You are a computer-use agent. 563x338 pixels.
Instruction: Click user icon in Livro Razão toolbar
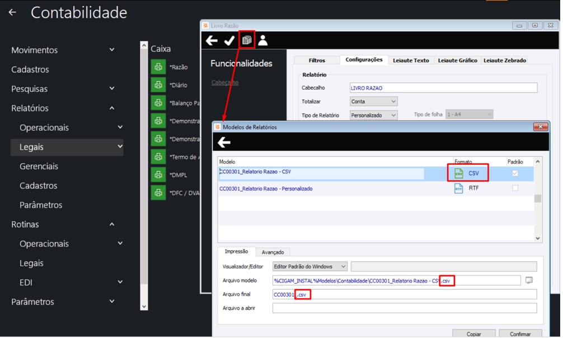coord(263,40)
